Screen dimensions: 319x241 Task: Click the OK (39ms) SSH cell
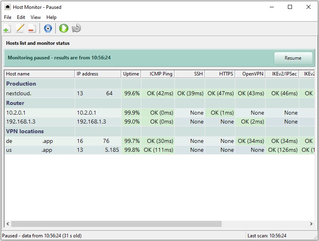click(190, 93)
